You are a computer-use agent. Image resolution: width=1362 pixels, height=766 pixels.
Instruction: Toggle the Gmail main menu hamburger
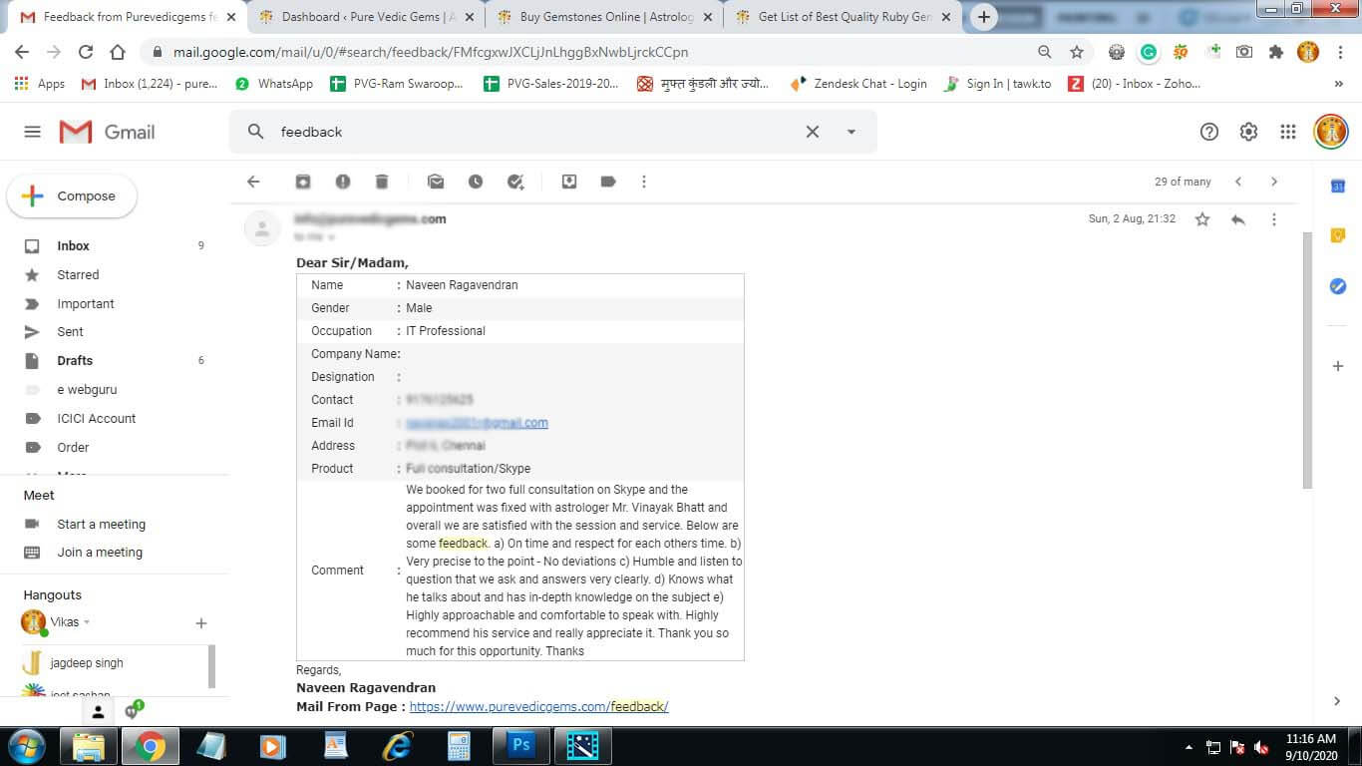point(32,132)
